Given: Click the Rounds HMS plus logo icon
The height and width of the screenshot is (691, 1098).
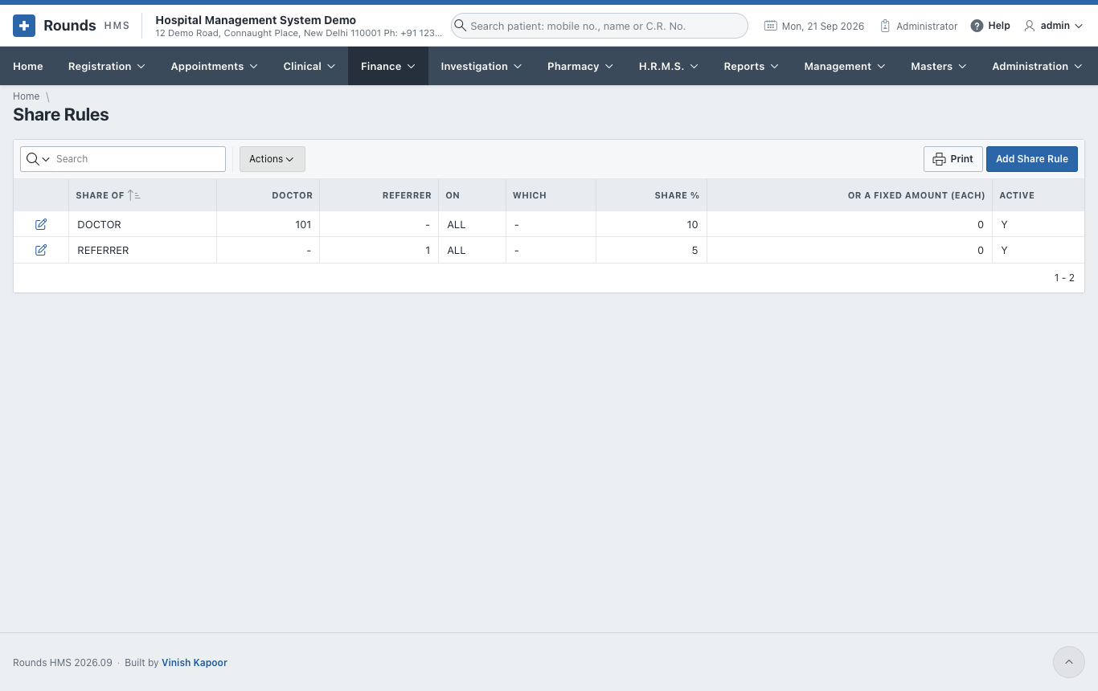Looking at the screenshot, I should [x=24, y=26].
